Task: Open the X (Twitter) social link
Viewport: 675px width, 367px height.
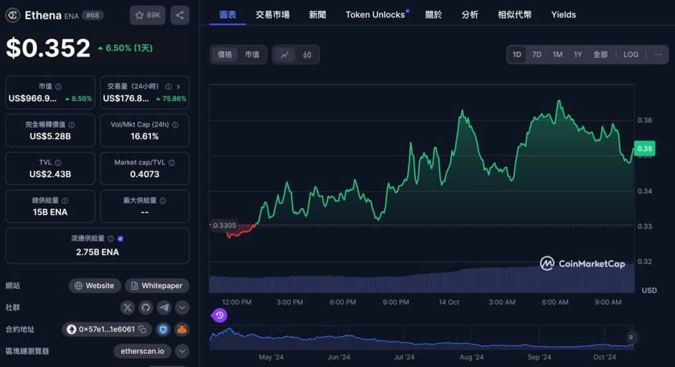Action: point(128,307)
